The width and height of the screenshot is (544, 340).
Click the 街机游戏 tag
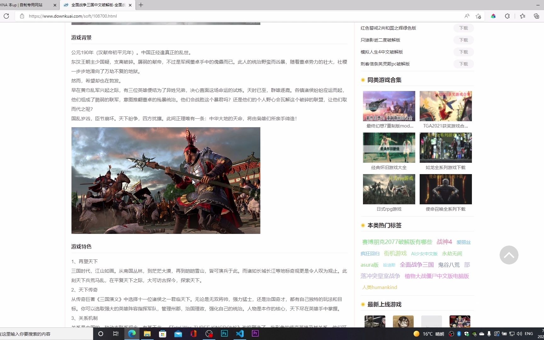(x=395, y=253)
